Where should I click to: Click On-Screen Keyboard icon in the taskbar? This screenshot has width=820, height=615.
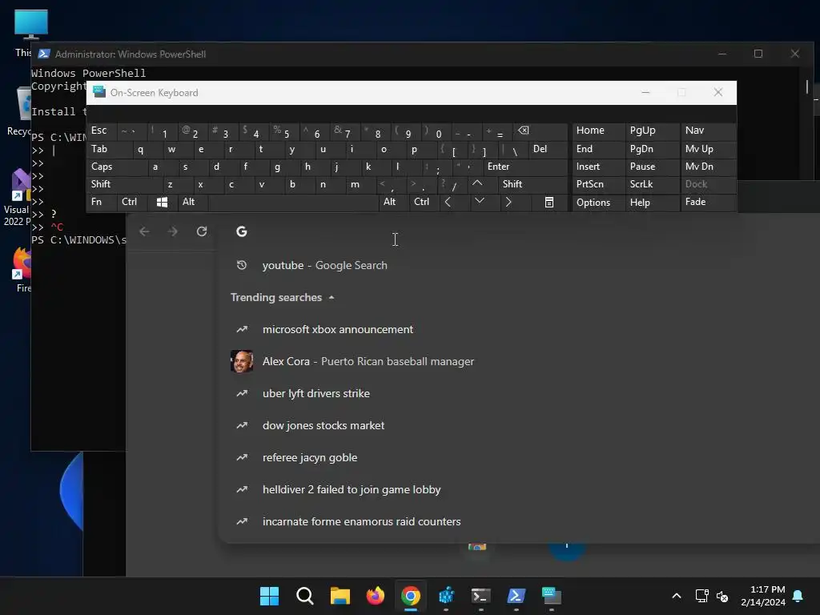551,596
